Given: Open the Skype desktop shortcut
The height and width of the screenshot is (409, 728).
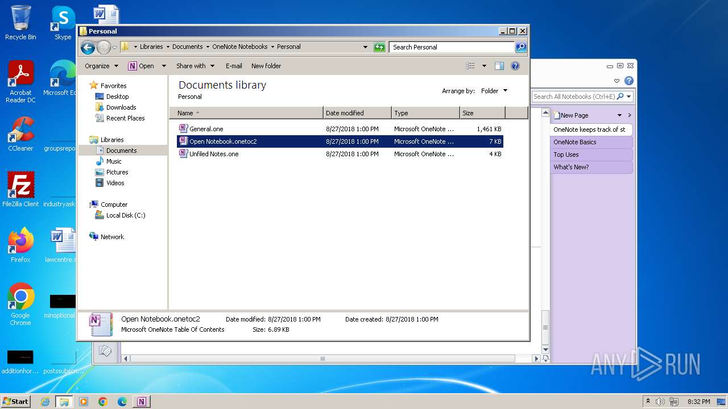Looking at the screenshot, I should click(63, 23).
